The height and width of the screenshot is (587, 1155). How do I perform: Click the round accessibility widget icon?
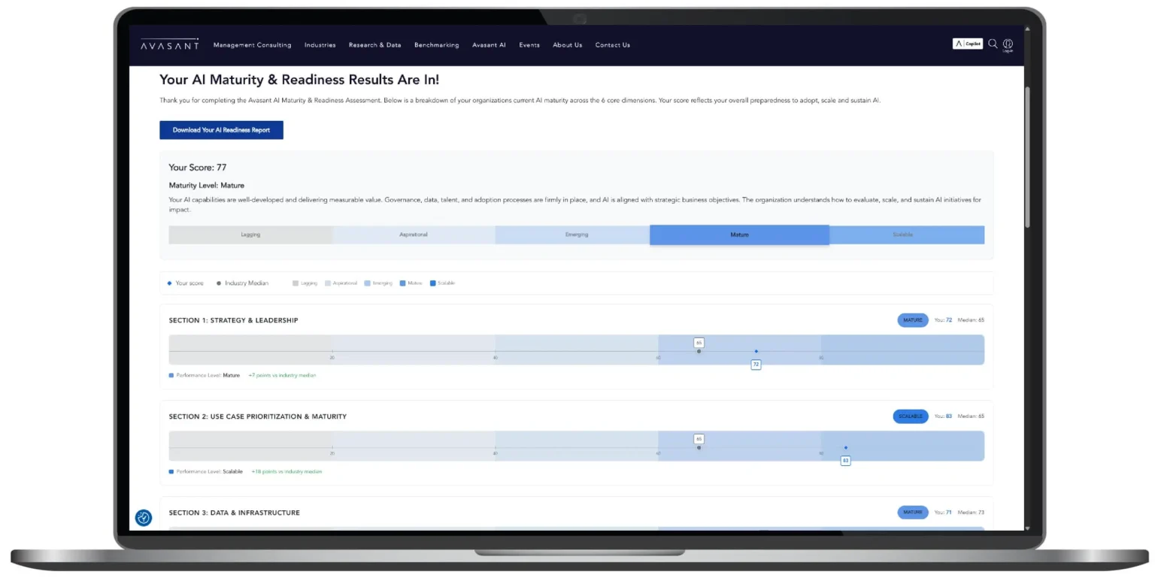click(x=144, y=517)
